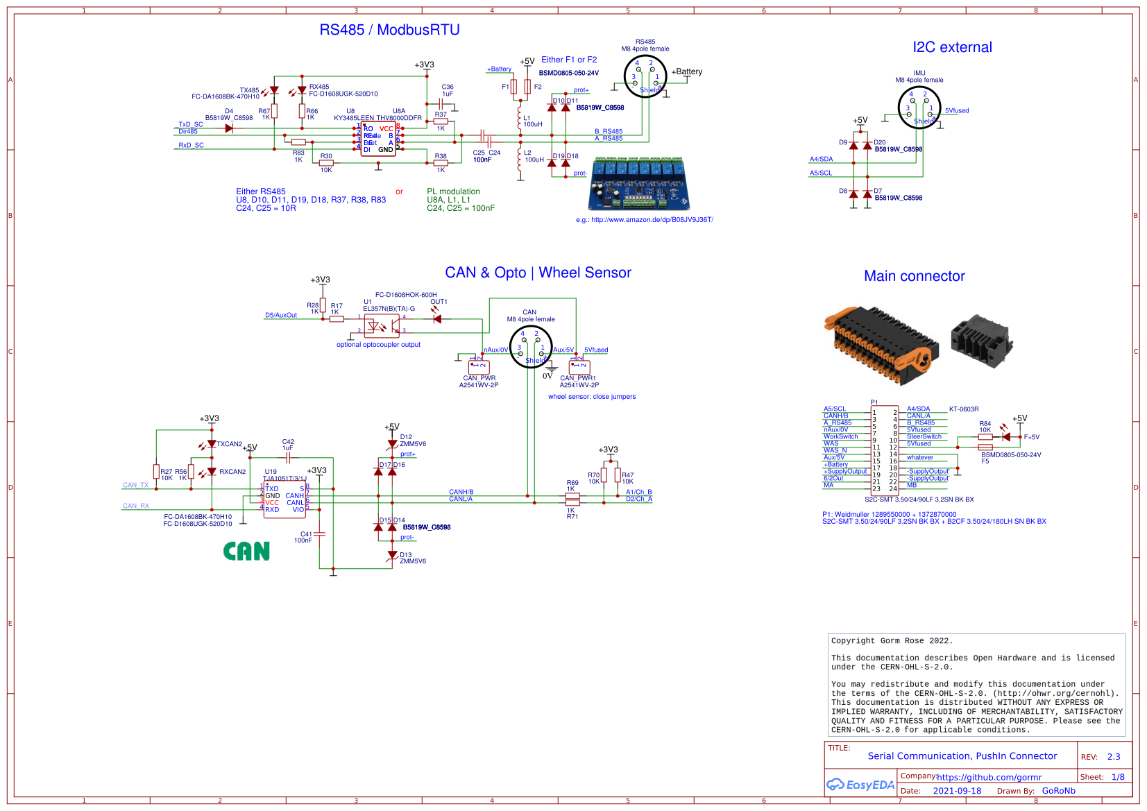The height and width of the screenshot is (811, 1147).
Task: Select the U19 TJA1051 CAN transceiver symbol
Action: tap(284, 498)
